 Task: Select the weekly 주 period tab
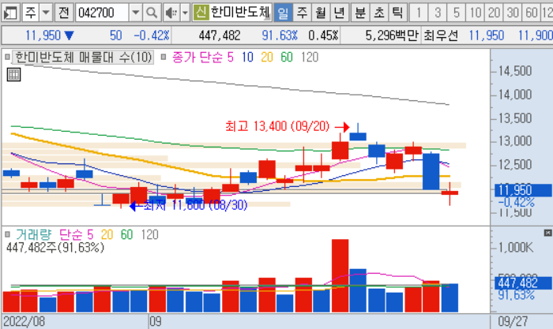coord(302,13)
